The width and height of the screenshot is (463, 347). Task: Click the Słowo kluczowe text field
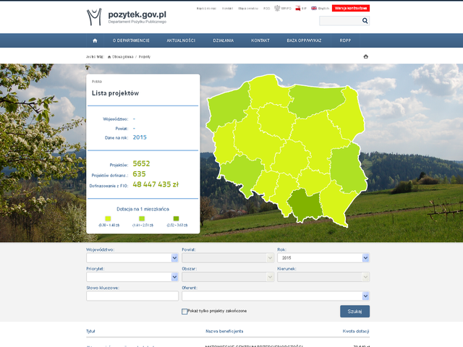[x=132, y=296]
